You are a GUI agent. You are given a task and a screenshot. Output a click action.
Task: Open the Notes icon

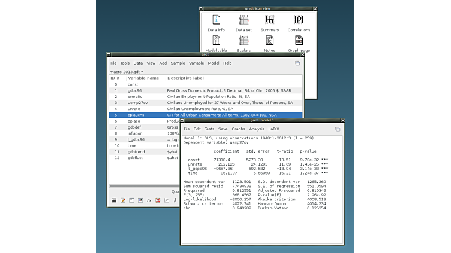click(x=270, y=41)
